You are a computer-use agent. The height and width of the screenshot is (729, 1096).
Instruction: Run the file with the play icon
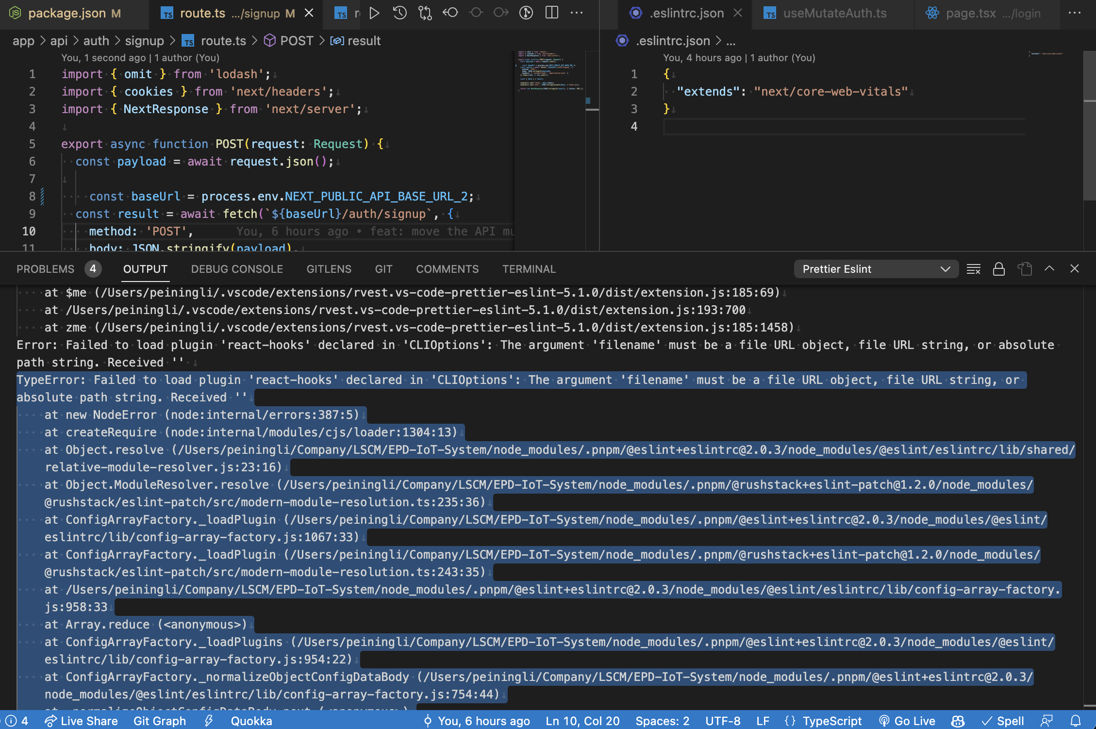tap(374, 13)
